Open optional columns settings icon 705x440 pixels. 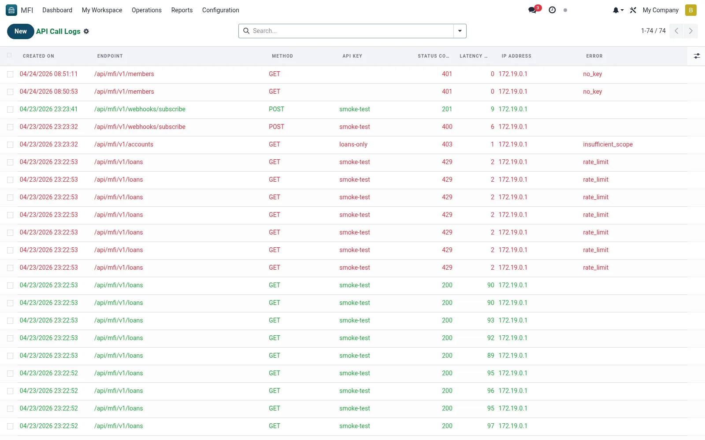(697, 56)
